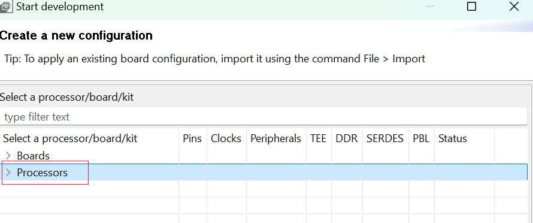Close the Start development dialog
Viewport: 533px width, 223px height.
514,7
